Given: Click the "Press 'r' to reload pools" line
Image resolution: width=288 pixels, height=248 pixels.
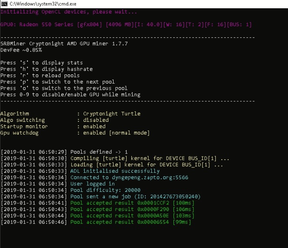Looking at the screenshot, I should tap(40, 76).
